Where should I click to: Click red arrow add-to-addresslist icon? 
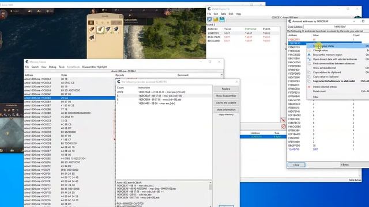(x=283, y=120)
